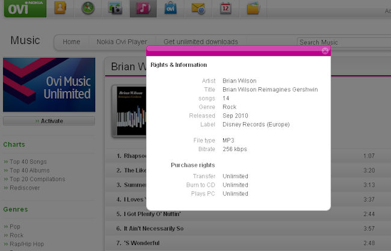Select the Rock genre link

(16, 235)
